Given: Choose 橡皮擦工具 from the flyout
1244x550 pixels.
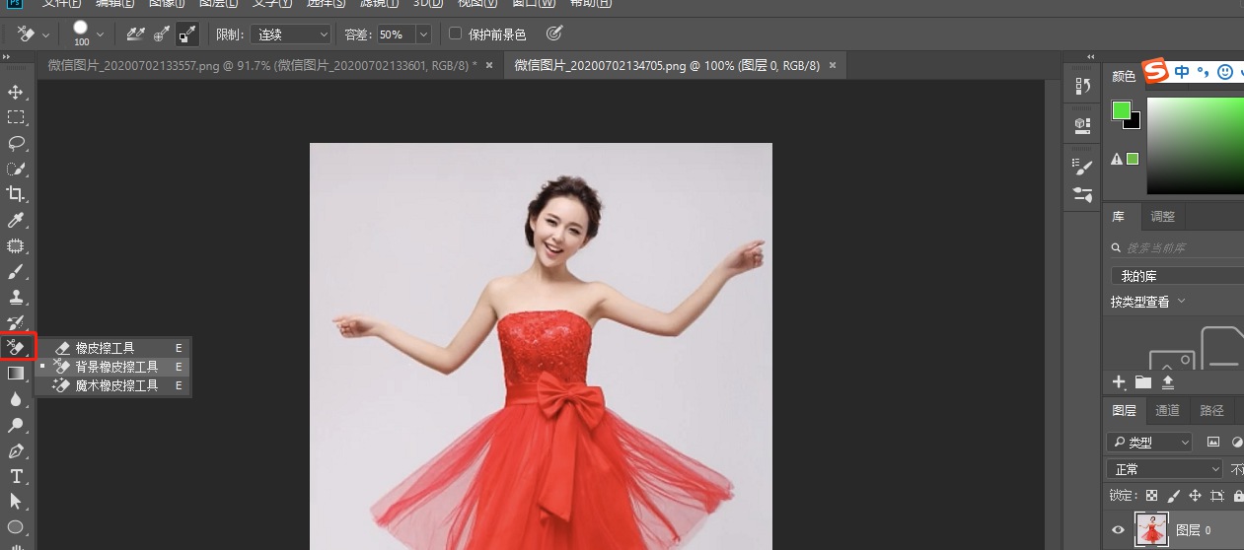Looking at the screenshot, I should click(113, 348).
